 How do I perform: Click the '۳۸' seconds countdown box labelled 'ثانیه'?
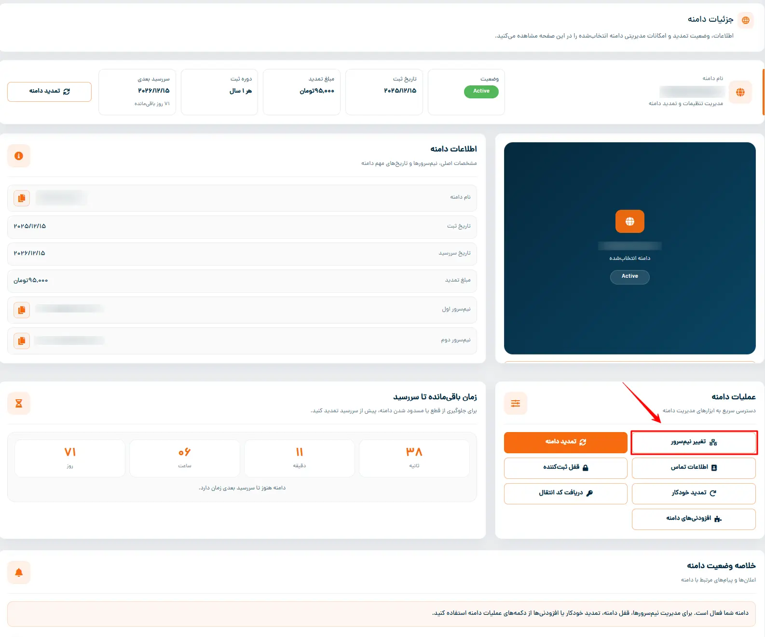coord(414,458)
